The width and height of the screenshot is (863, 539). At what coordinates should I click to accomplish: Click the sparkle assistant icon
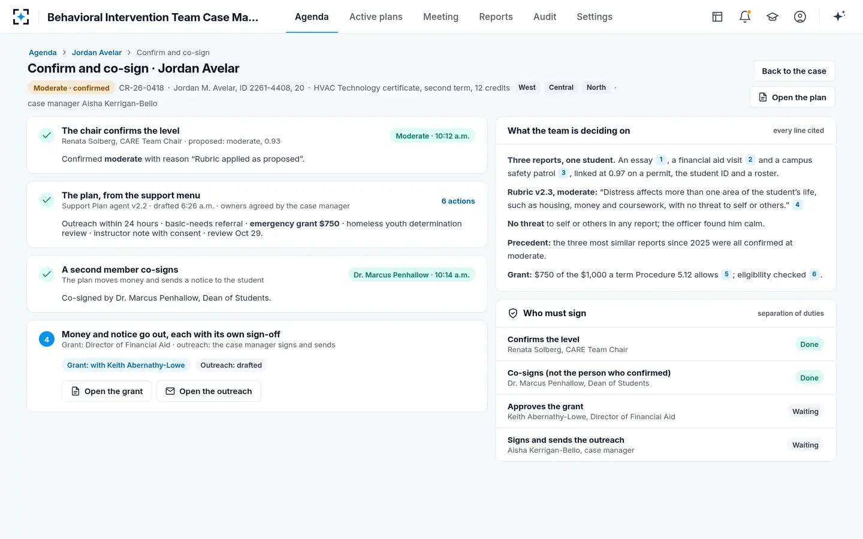[x=839, y=16]
